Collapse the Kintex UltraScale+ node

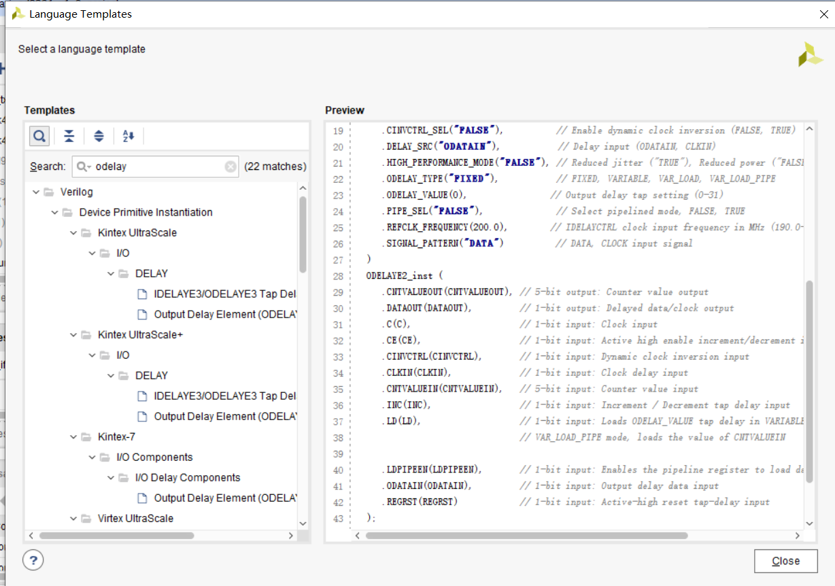(x=73, y=334)
